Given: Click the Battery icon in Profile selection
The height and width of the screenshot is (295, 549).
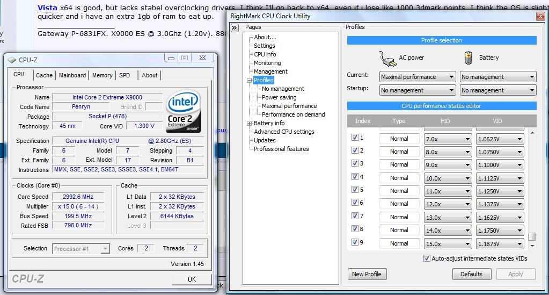Looking at the screenshot, I should [469, 58].
